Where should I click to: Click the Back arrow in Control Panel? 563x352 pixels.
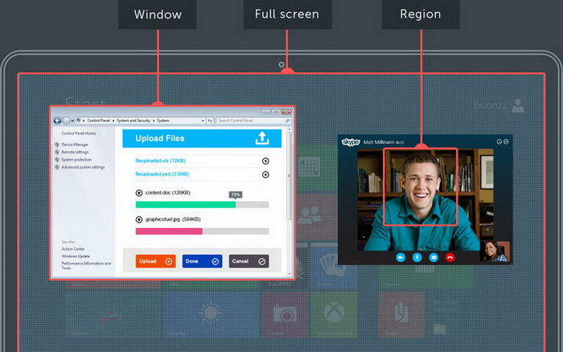click(x=58, y=121)
